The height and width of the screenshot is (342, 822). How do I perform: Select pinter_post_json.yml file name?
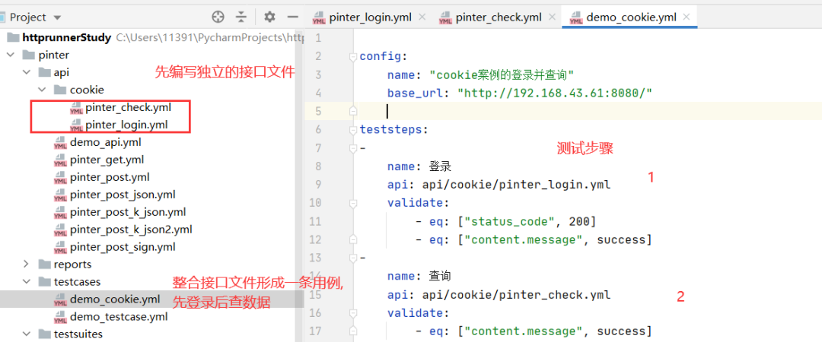point(123,195)
